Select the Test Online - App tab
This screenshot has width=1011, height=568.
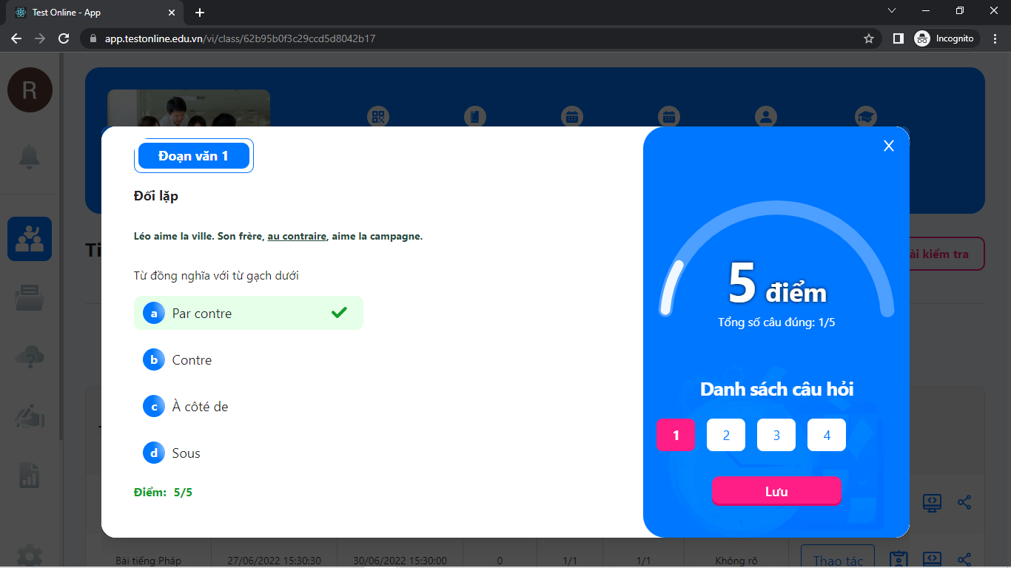[95, 13]
